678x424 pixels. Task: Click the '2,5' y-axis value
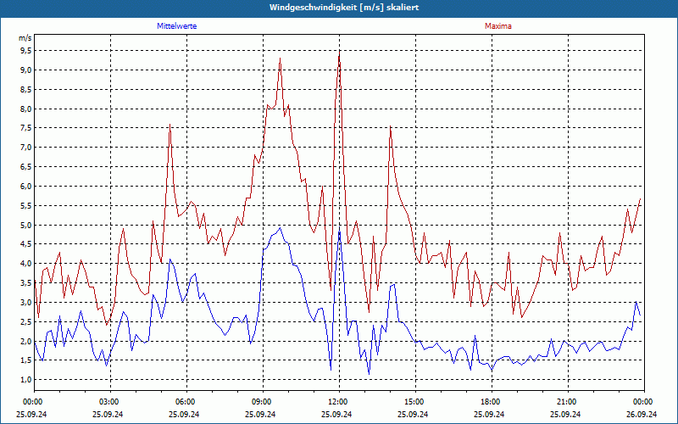click(26, 321)
